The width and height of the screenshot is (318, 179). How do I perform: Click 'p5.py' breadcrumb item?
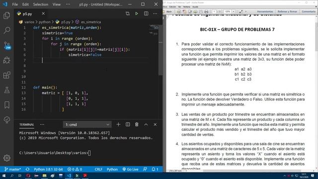pyautogui.click(x=66, y=22)
